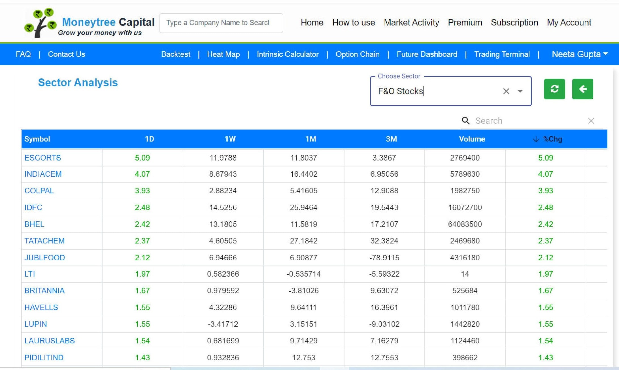The height and width of the screenshot is (370, 619).
Task: Open the BHEL stock link
Action: point(34,224)
